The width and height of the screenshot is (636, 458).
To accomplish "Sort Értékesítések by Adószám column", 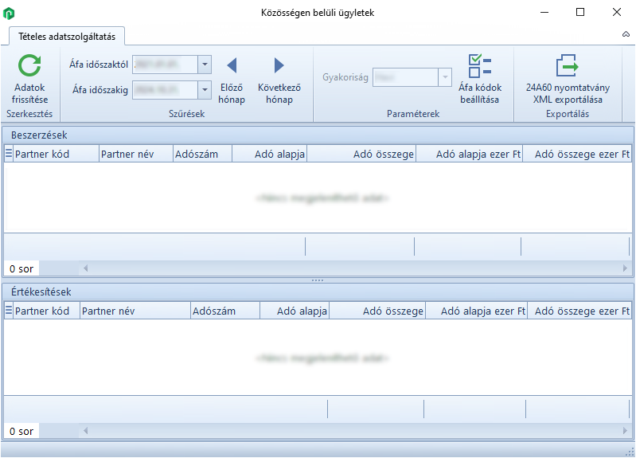I will [224, 311].
